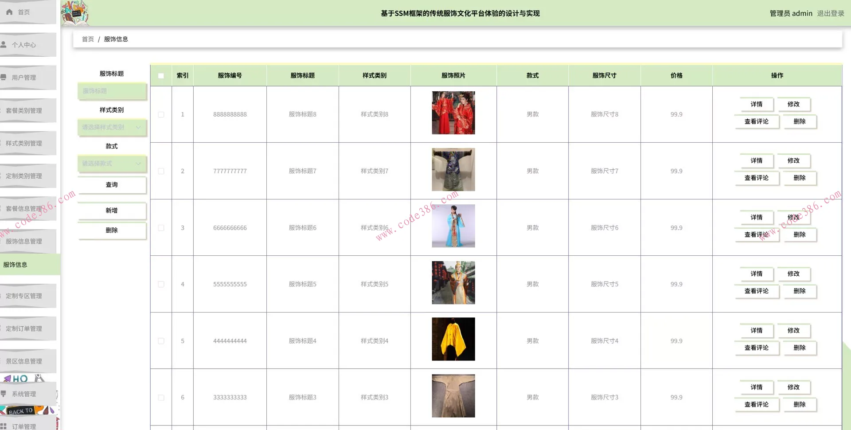Open 个人中心 menu item
The width and height of the screenshot is (851, 430).
pos(28,45)
